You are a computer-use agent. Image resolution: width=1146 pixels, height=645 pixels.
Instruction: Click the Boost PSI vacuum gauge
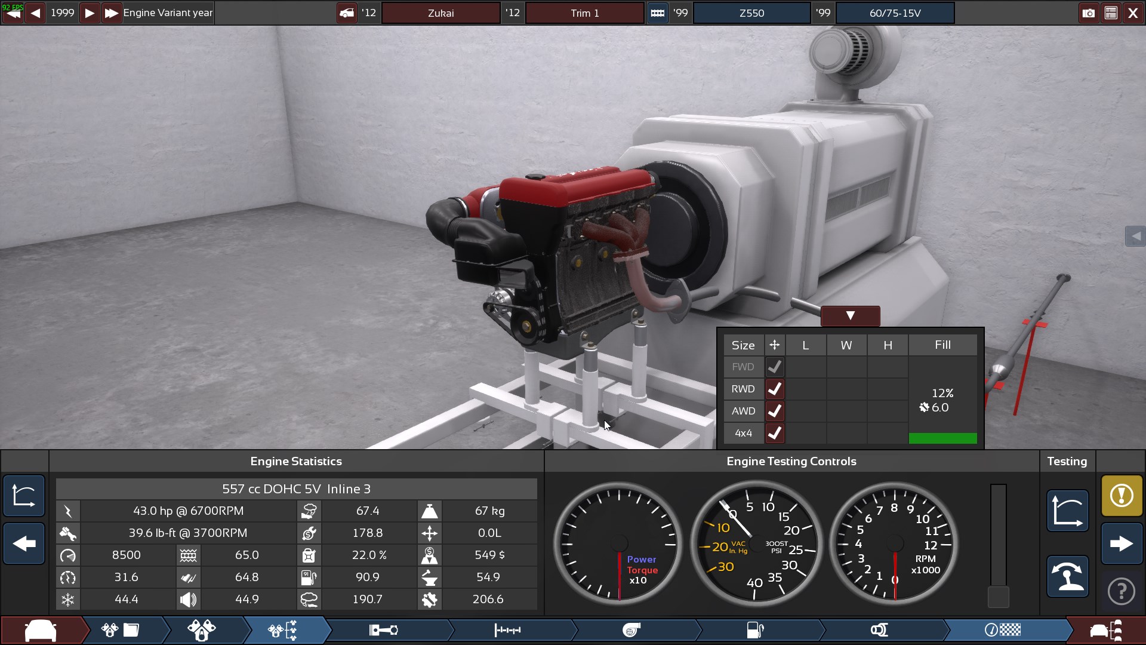(x=756, y=543)
